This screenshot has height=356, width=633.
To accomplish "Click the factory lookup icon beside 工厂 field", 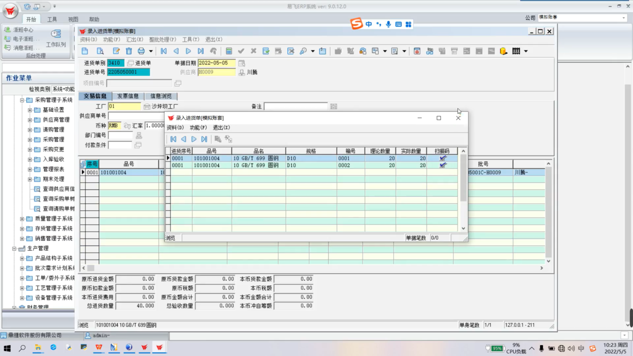I will point(147,106).
